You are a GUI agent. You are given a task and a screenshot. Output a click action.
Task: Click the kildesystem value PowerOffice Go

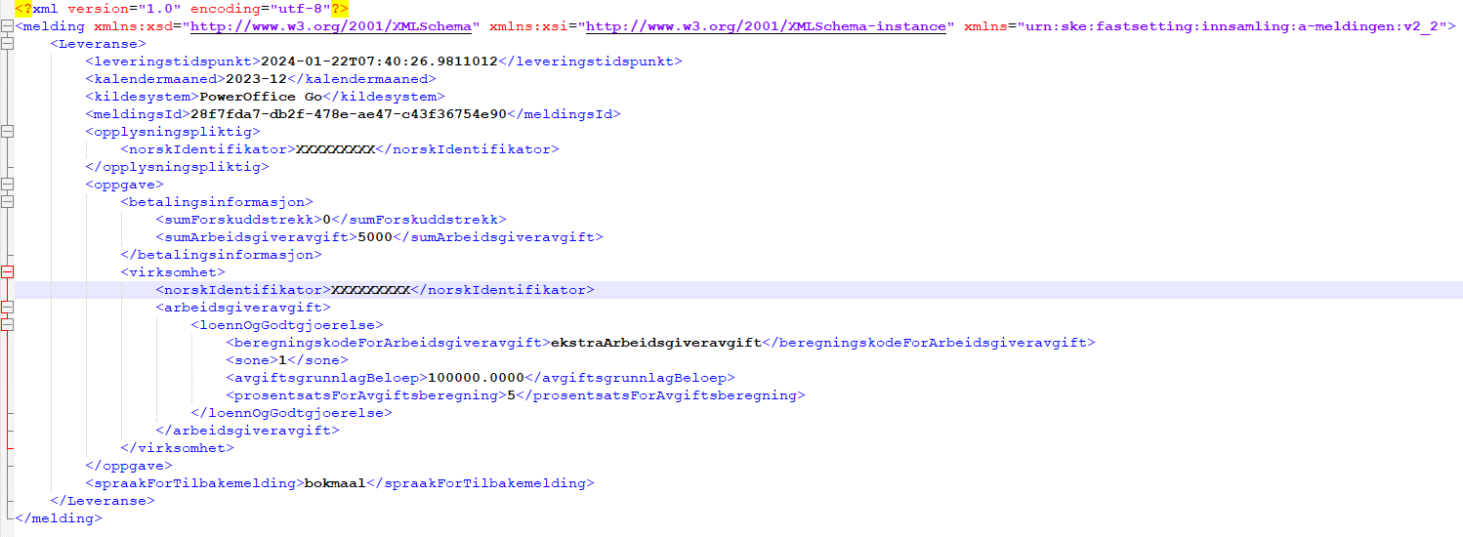coord(261,97)
